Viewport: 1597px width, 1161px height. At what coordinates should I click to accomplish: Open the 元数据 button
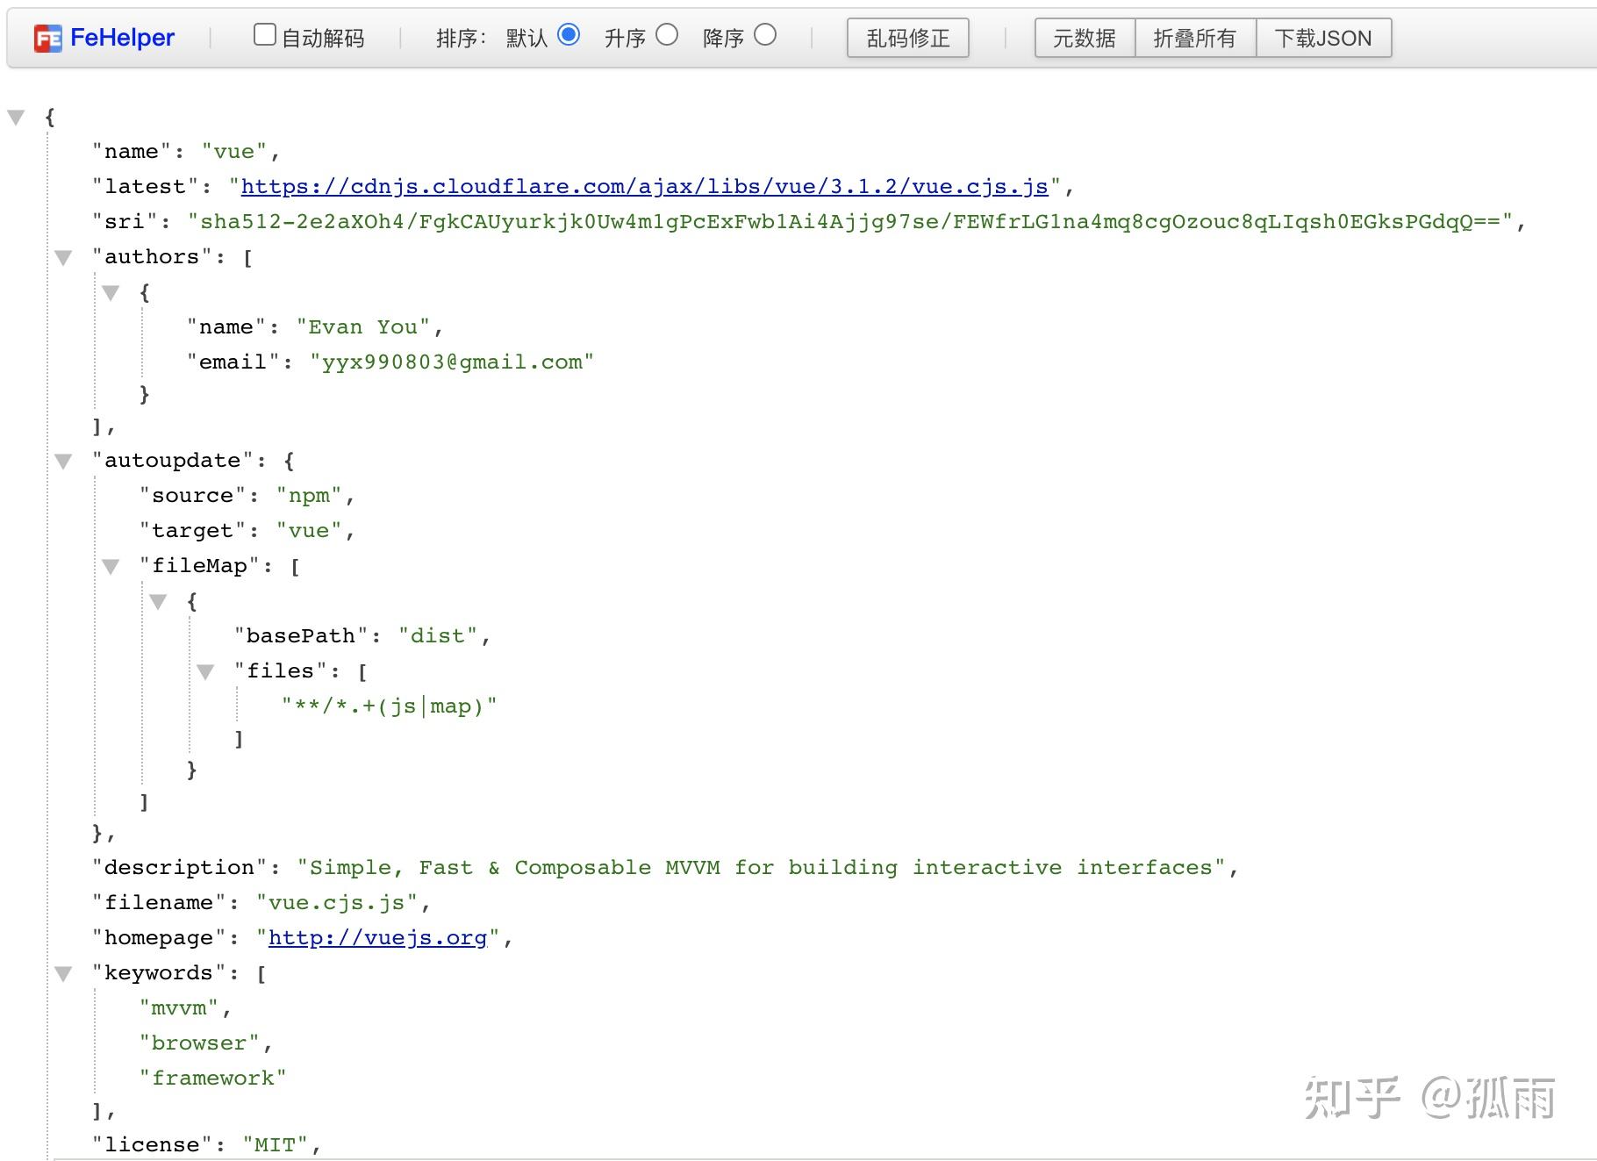tap(1085, 38)
